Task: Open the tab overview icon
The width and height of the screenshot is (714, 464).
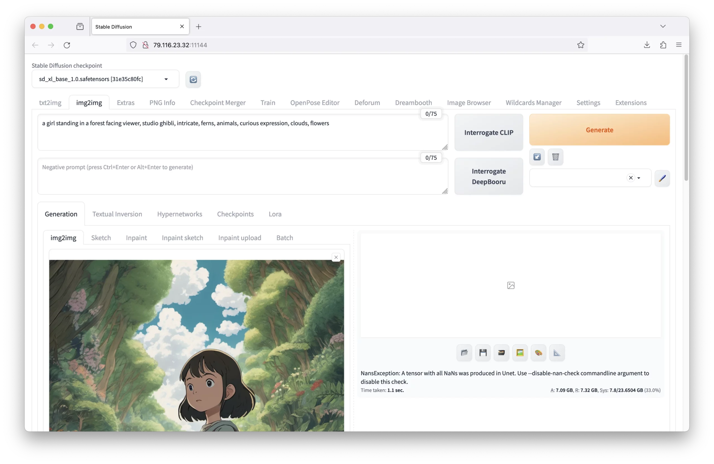Action: pyautogui.click(x=80, y=27)
